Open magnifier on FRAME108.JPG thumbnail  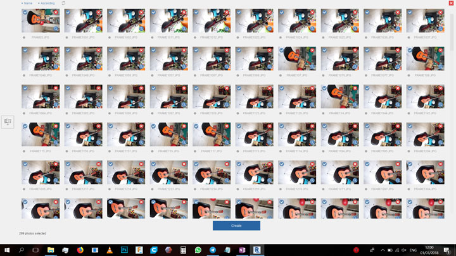coord(441,67)
